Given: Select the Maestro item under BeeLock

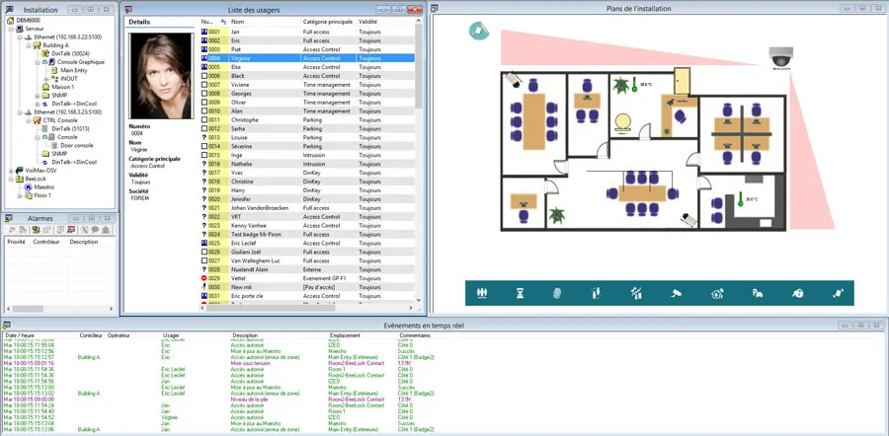Looking at the screenshot, I should click(x=40, y=186).
